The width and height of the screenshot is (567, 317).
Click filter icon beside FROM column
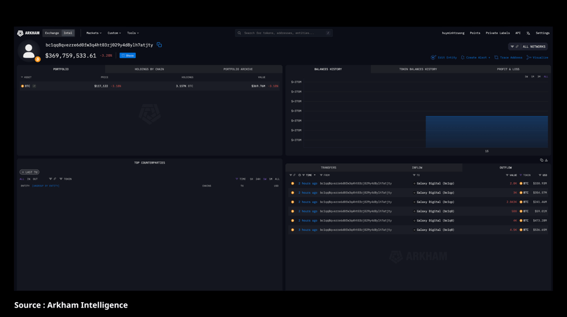coord(321,175)
